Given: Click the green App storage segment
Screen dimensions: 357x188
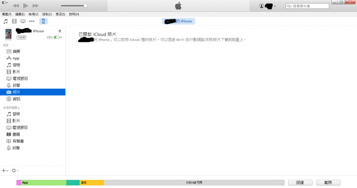Looking at the screenshot, I should coord(44,183).
